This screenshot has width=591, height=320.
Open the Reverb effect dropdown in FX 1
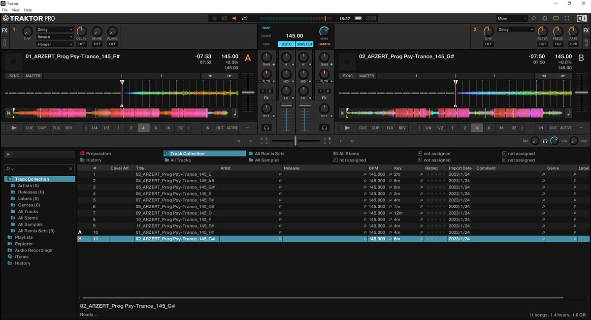(55, 37)
